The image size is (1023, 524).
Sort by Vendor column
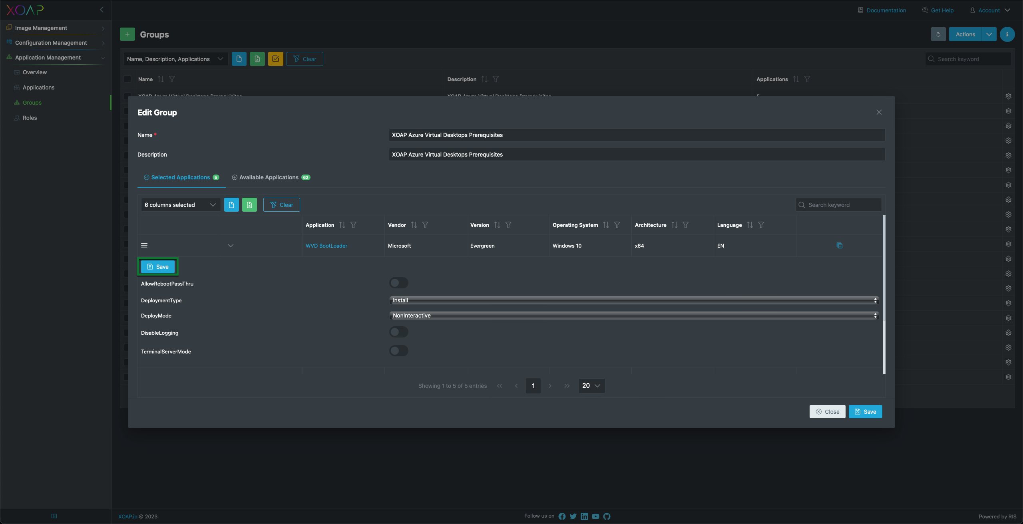[x=414, y=225]
